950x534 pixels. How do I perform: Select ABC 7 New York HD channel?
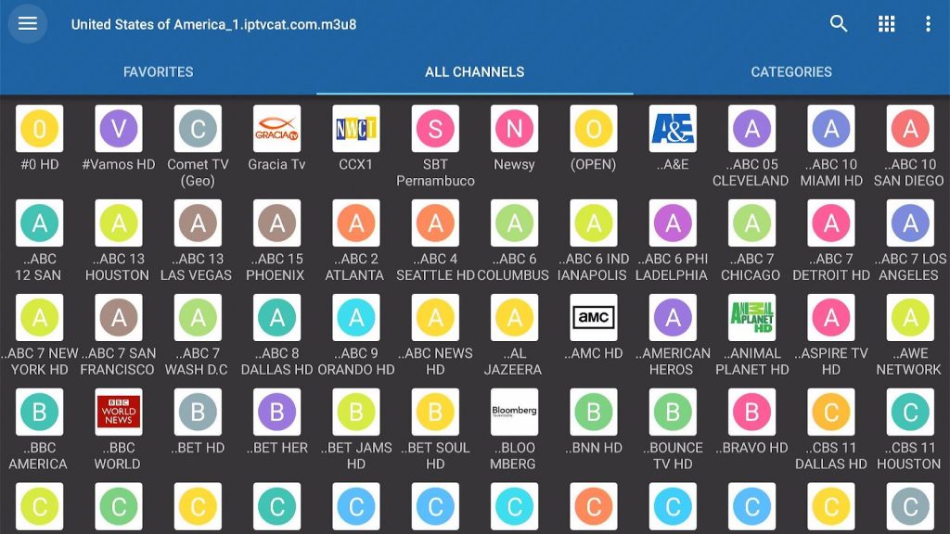[39, 318]
